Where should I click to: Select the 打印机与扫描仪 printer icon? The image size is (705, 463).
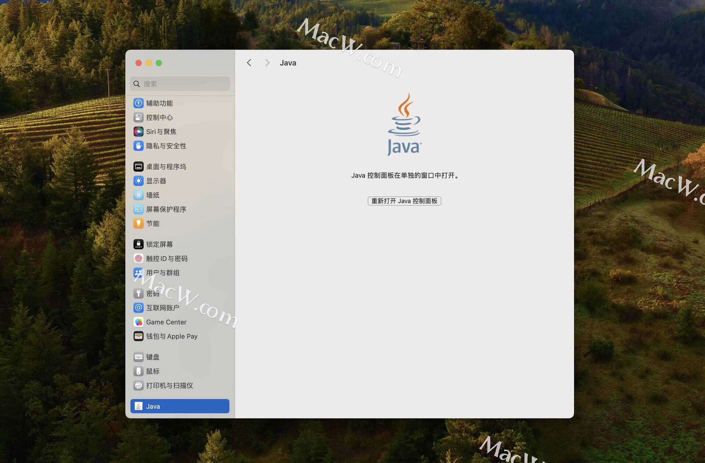click(138, 386)
